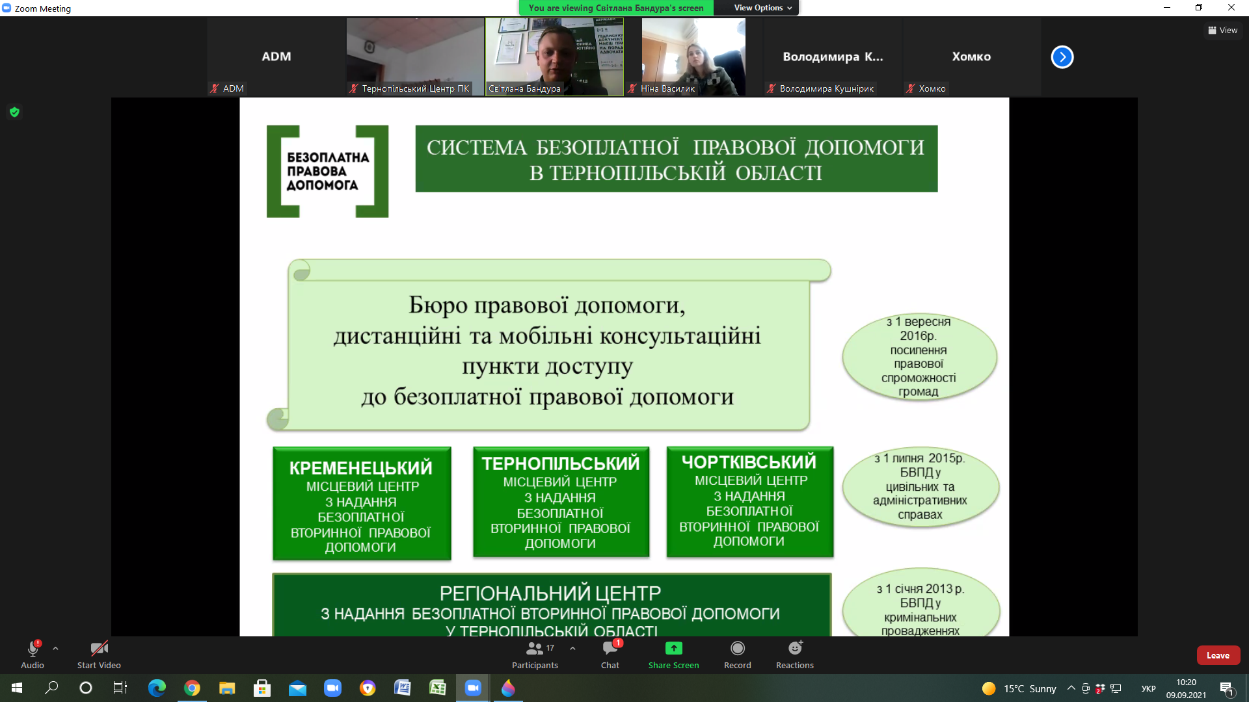Viewport: 1249px width, 702px height.
Task: Switch the УКР keyboard language
Action: point(1148,688)
